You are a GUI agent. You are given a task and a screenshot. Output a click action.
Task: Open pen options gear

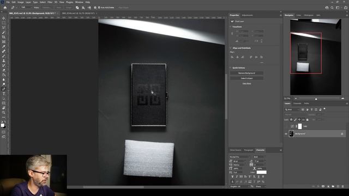click(x=95, y=8)
